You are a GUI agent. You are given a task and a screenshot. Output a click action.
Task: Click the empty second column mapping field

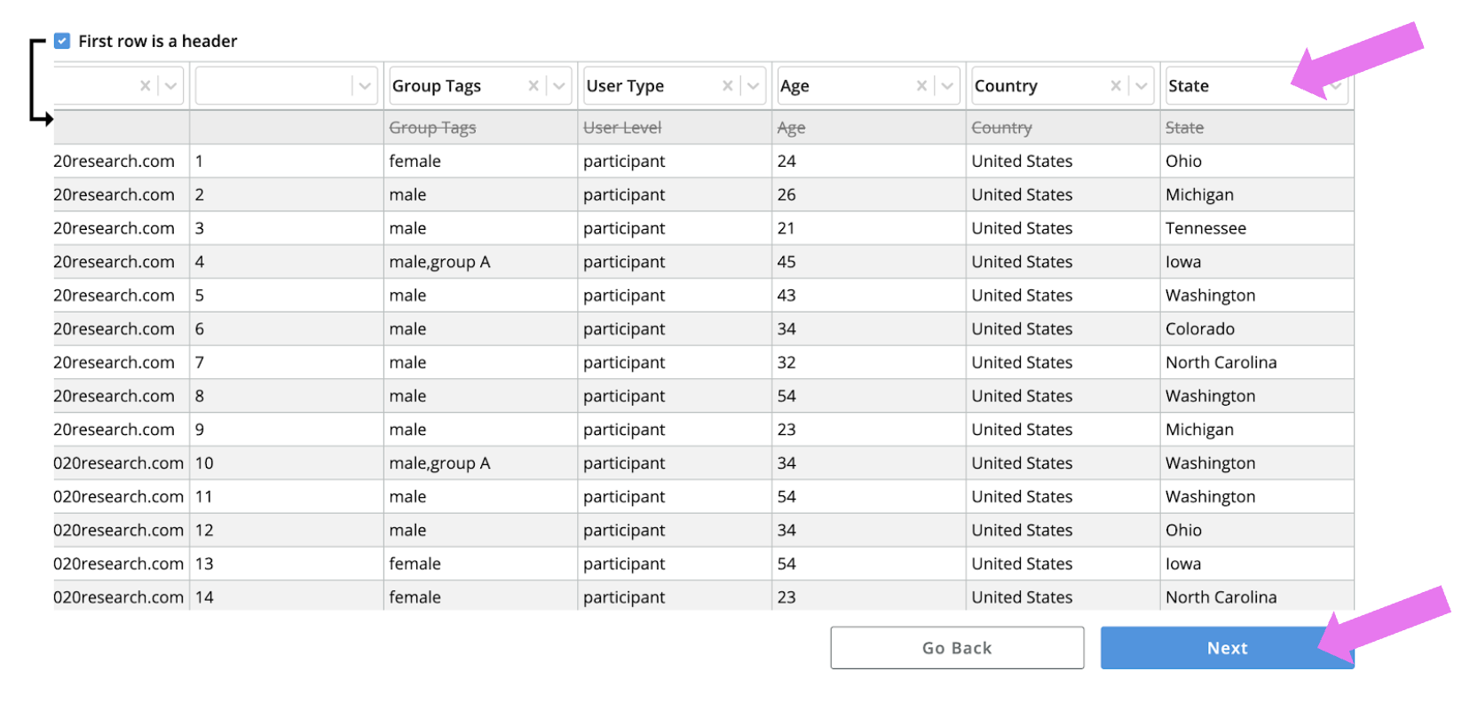[272, 86]
